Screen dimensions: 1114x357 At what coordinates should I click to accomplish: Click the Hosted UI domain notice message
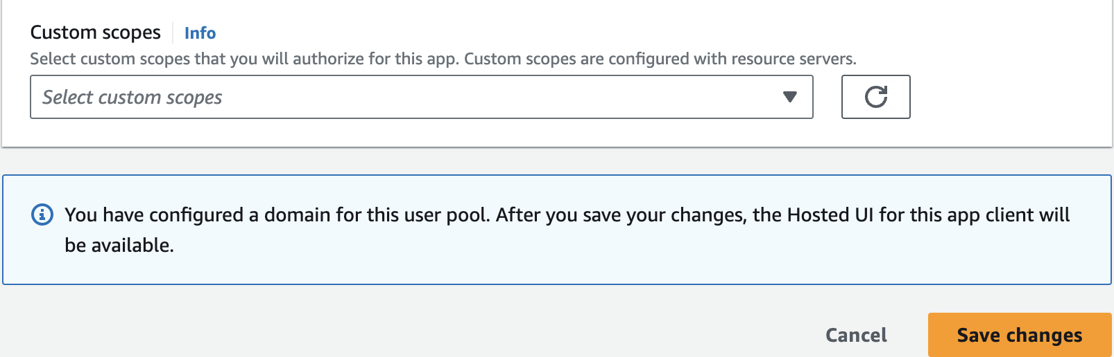[x=567, y=230]
